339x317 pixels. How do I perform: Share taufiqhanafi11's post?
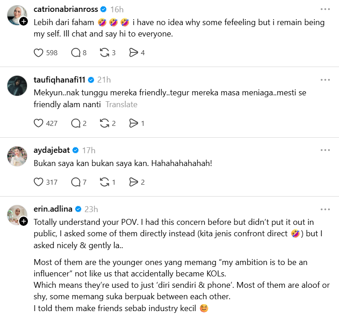pos(133,123)
